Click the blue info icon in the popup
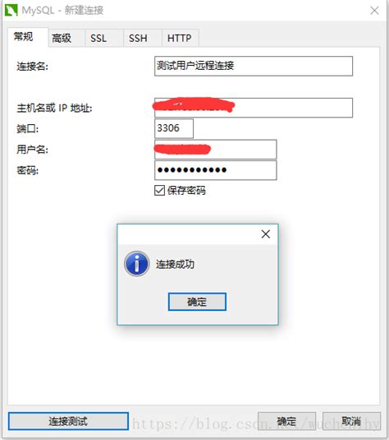 click(x=137, y=263)
